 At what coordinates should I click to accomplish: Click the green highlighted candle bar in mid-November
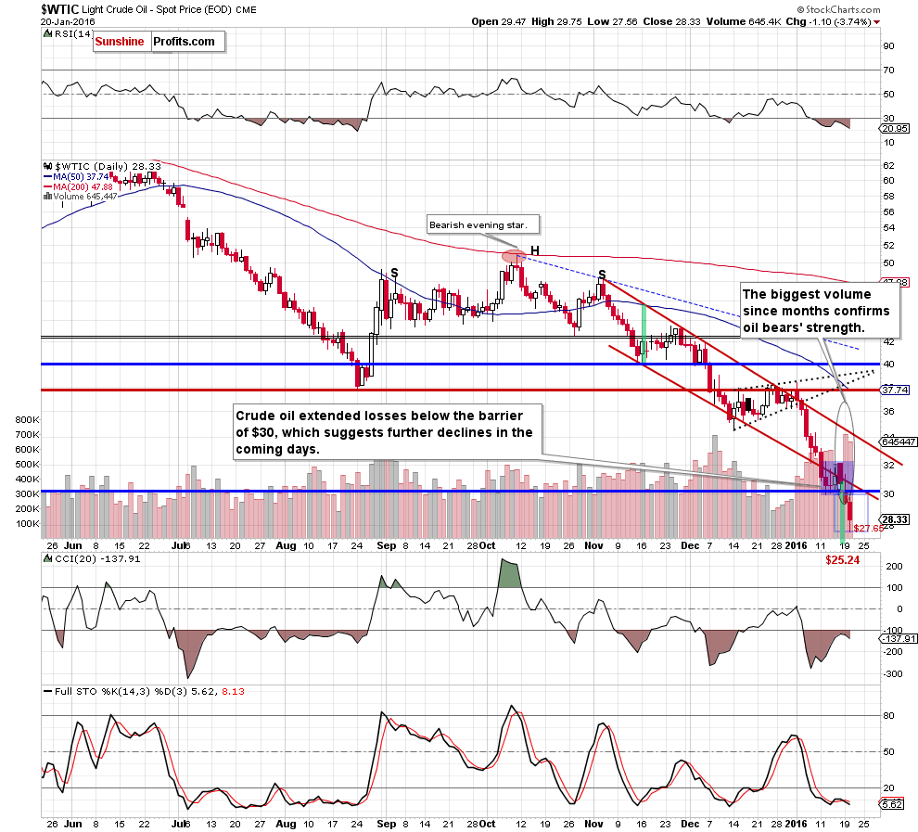tap(644, 334)
